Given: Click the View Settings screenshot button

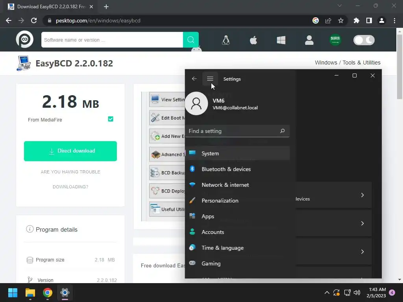Looking at the screenshot, I should point(167,99).
